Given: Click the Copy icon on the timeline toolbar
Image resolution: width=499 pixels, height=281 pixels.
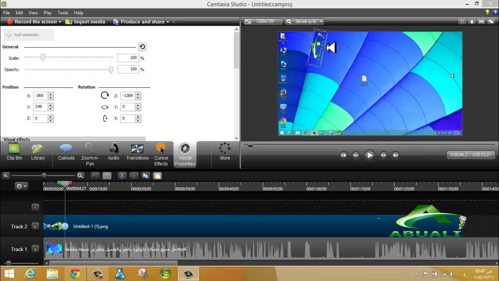Looking at the screenshot, I should 146,176.
